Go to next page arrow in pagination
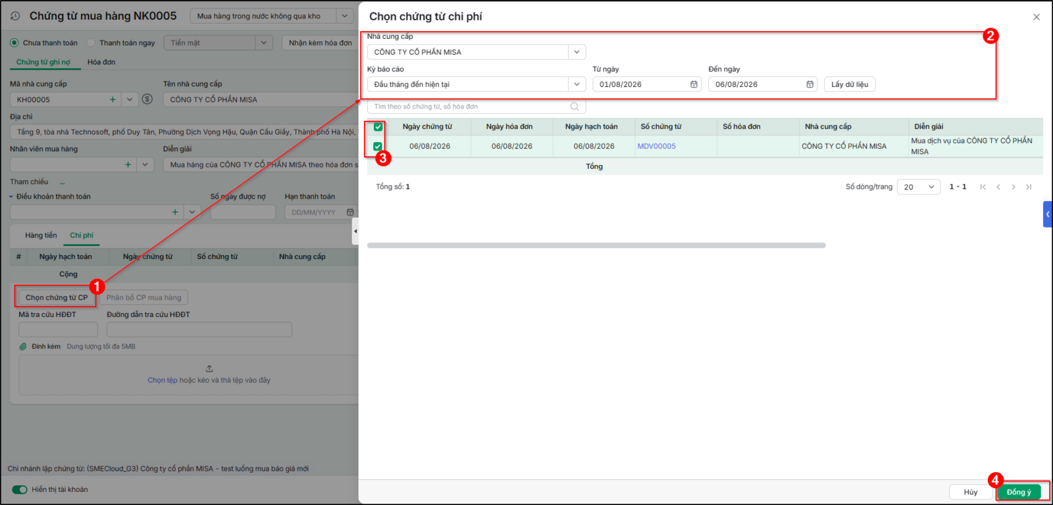 (x=1014, y=187)
